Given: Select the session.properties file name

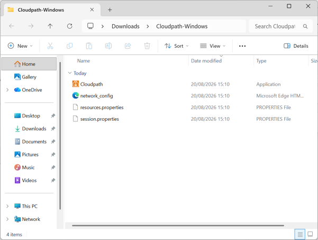Looking at the screenshot, I should 99,119.
